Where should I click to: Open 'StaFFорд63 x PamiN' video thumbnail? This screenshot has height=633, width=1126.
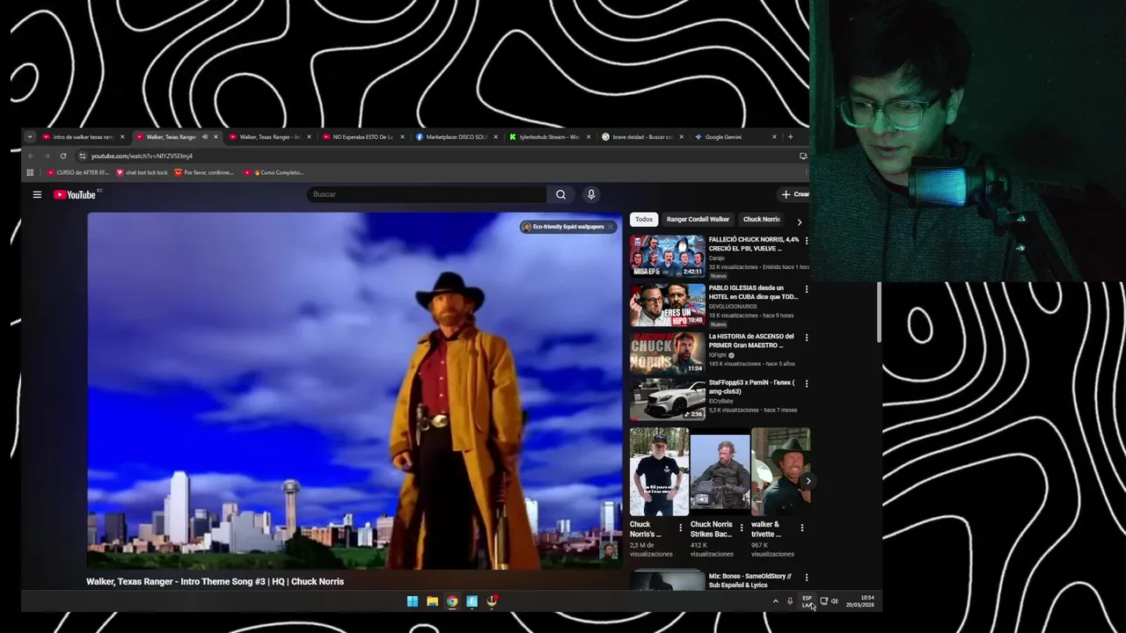667,399
